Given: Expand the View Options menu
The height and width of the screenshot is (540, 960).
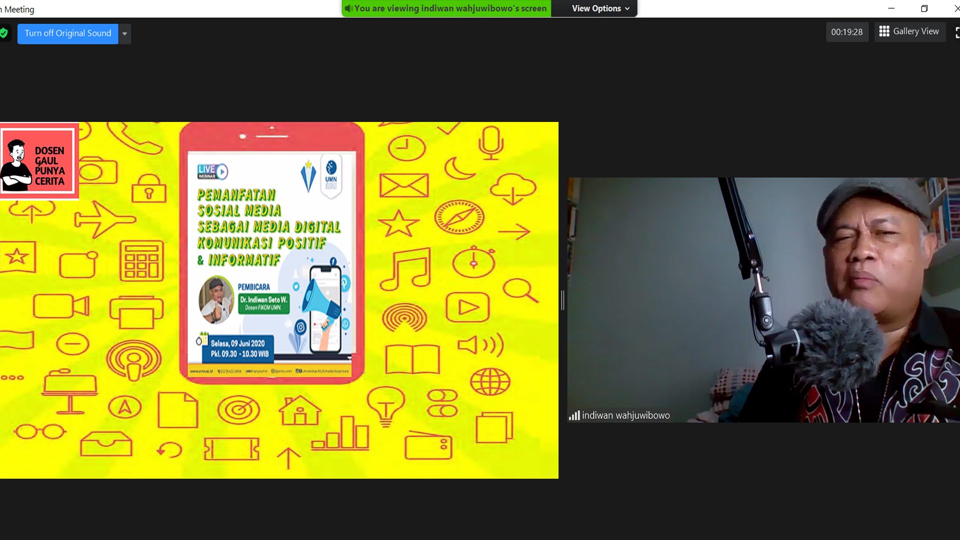Looking at the screenshot, I should (596, 8).
